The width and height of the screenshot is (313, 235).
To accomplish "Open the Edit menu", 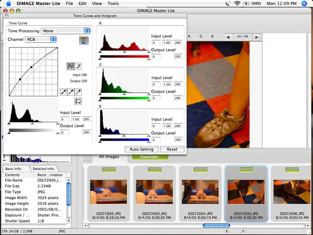I will 82,4.
